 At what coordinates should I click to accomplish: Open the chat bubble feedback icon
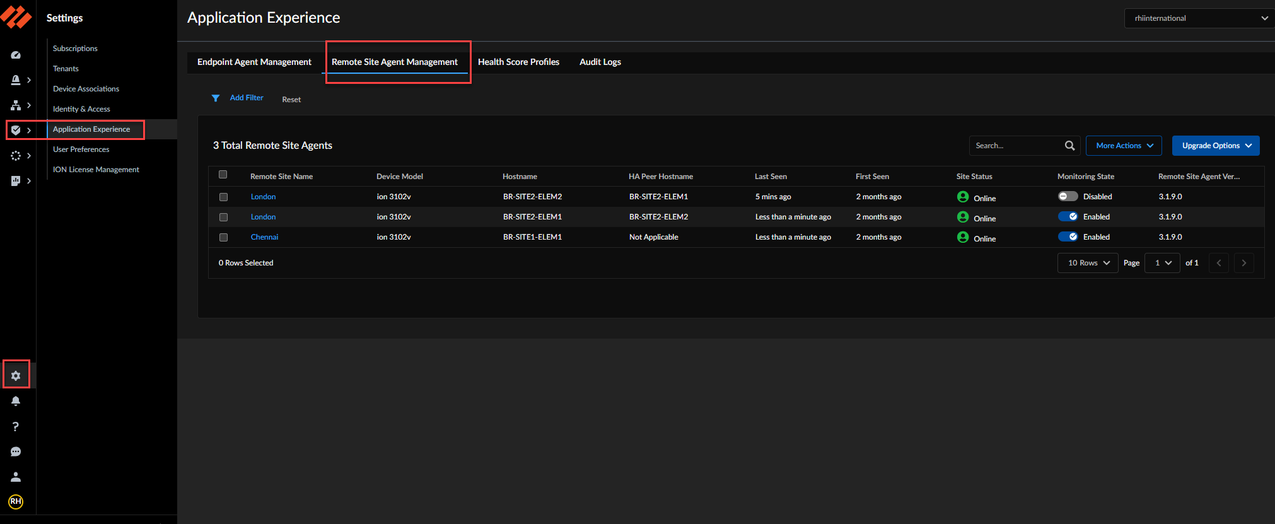point(16,451)
